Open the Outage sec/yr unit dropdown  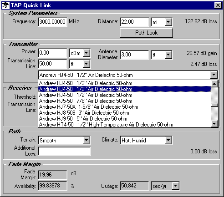[x=176, y=186]
